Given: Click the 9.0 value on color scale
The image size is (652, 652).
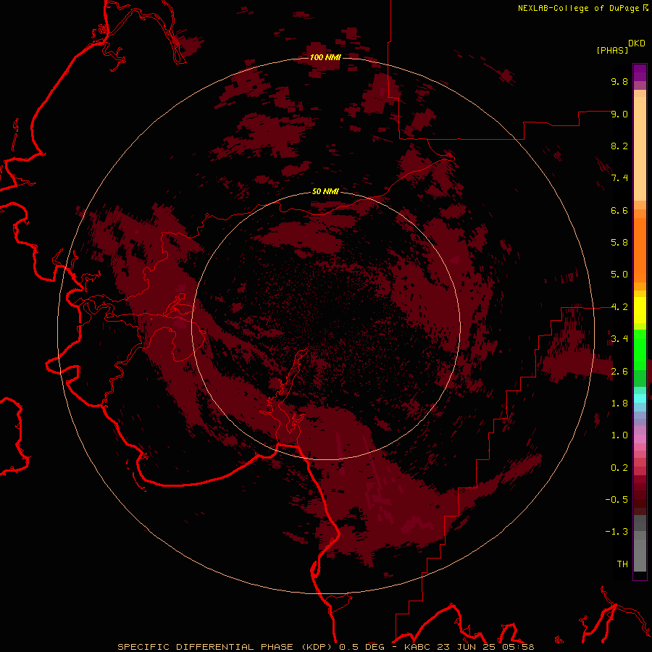Looking at the screenshot, I should [x=619, y=114].
